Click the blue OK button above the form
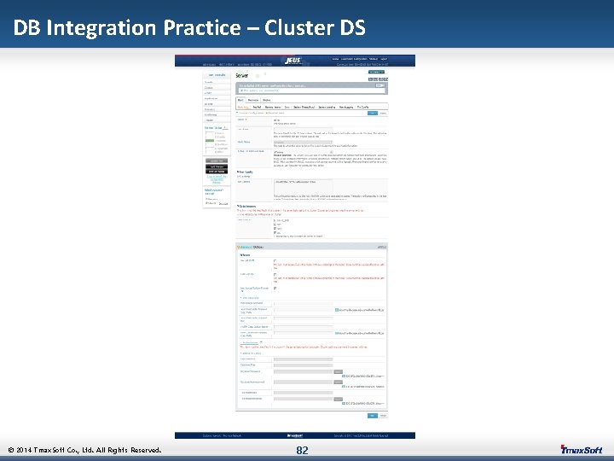The width and height of the screenshot is (614, 461). tap(373, 113)
